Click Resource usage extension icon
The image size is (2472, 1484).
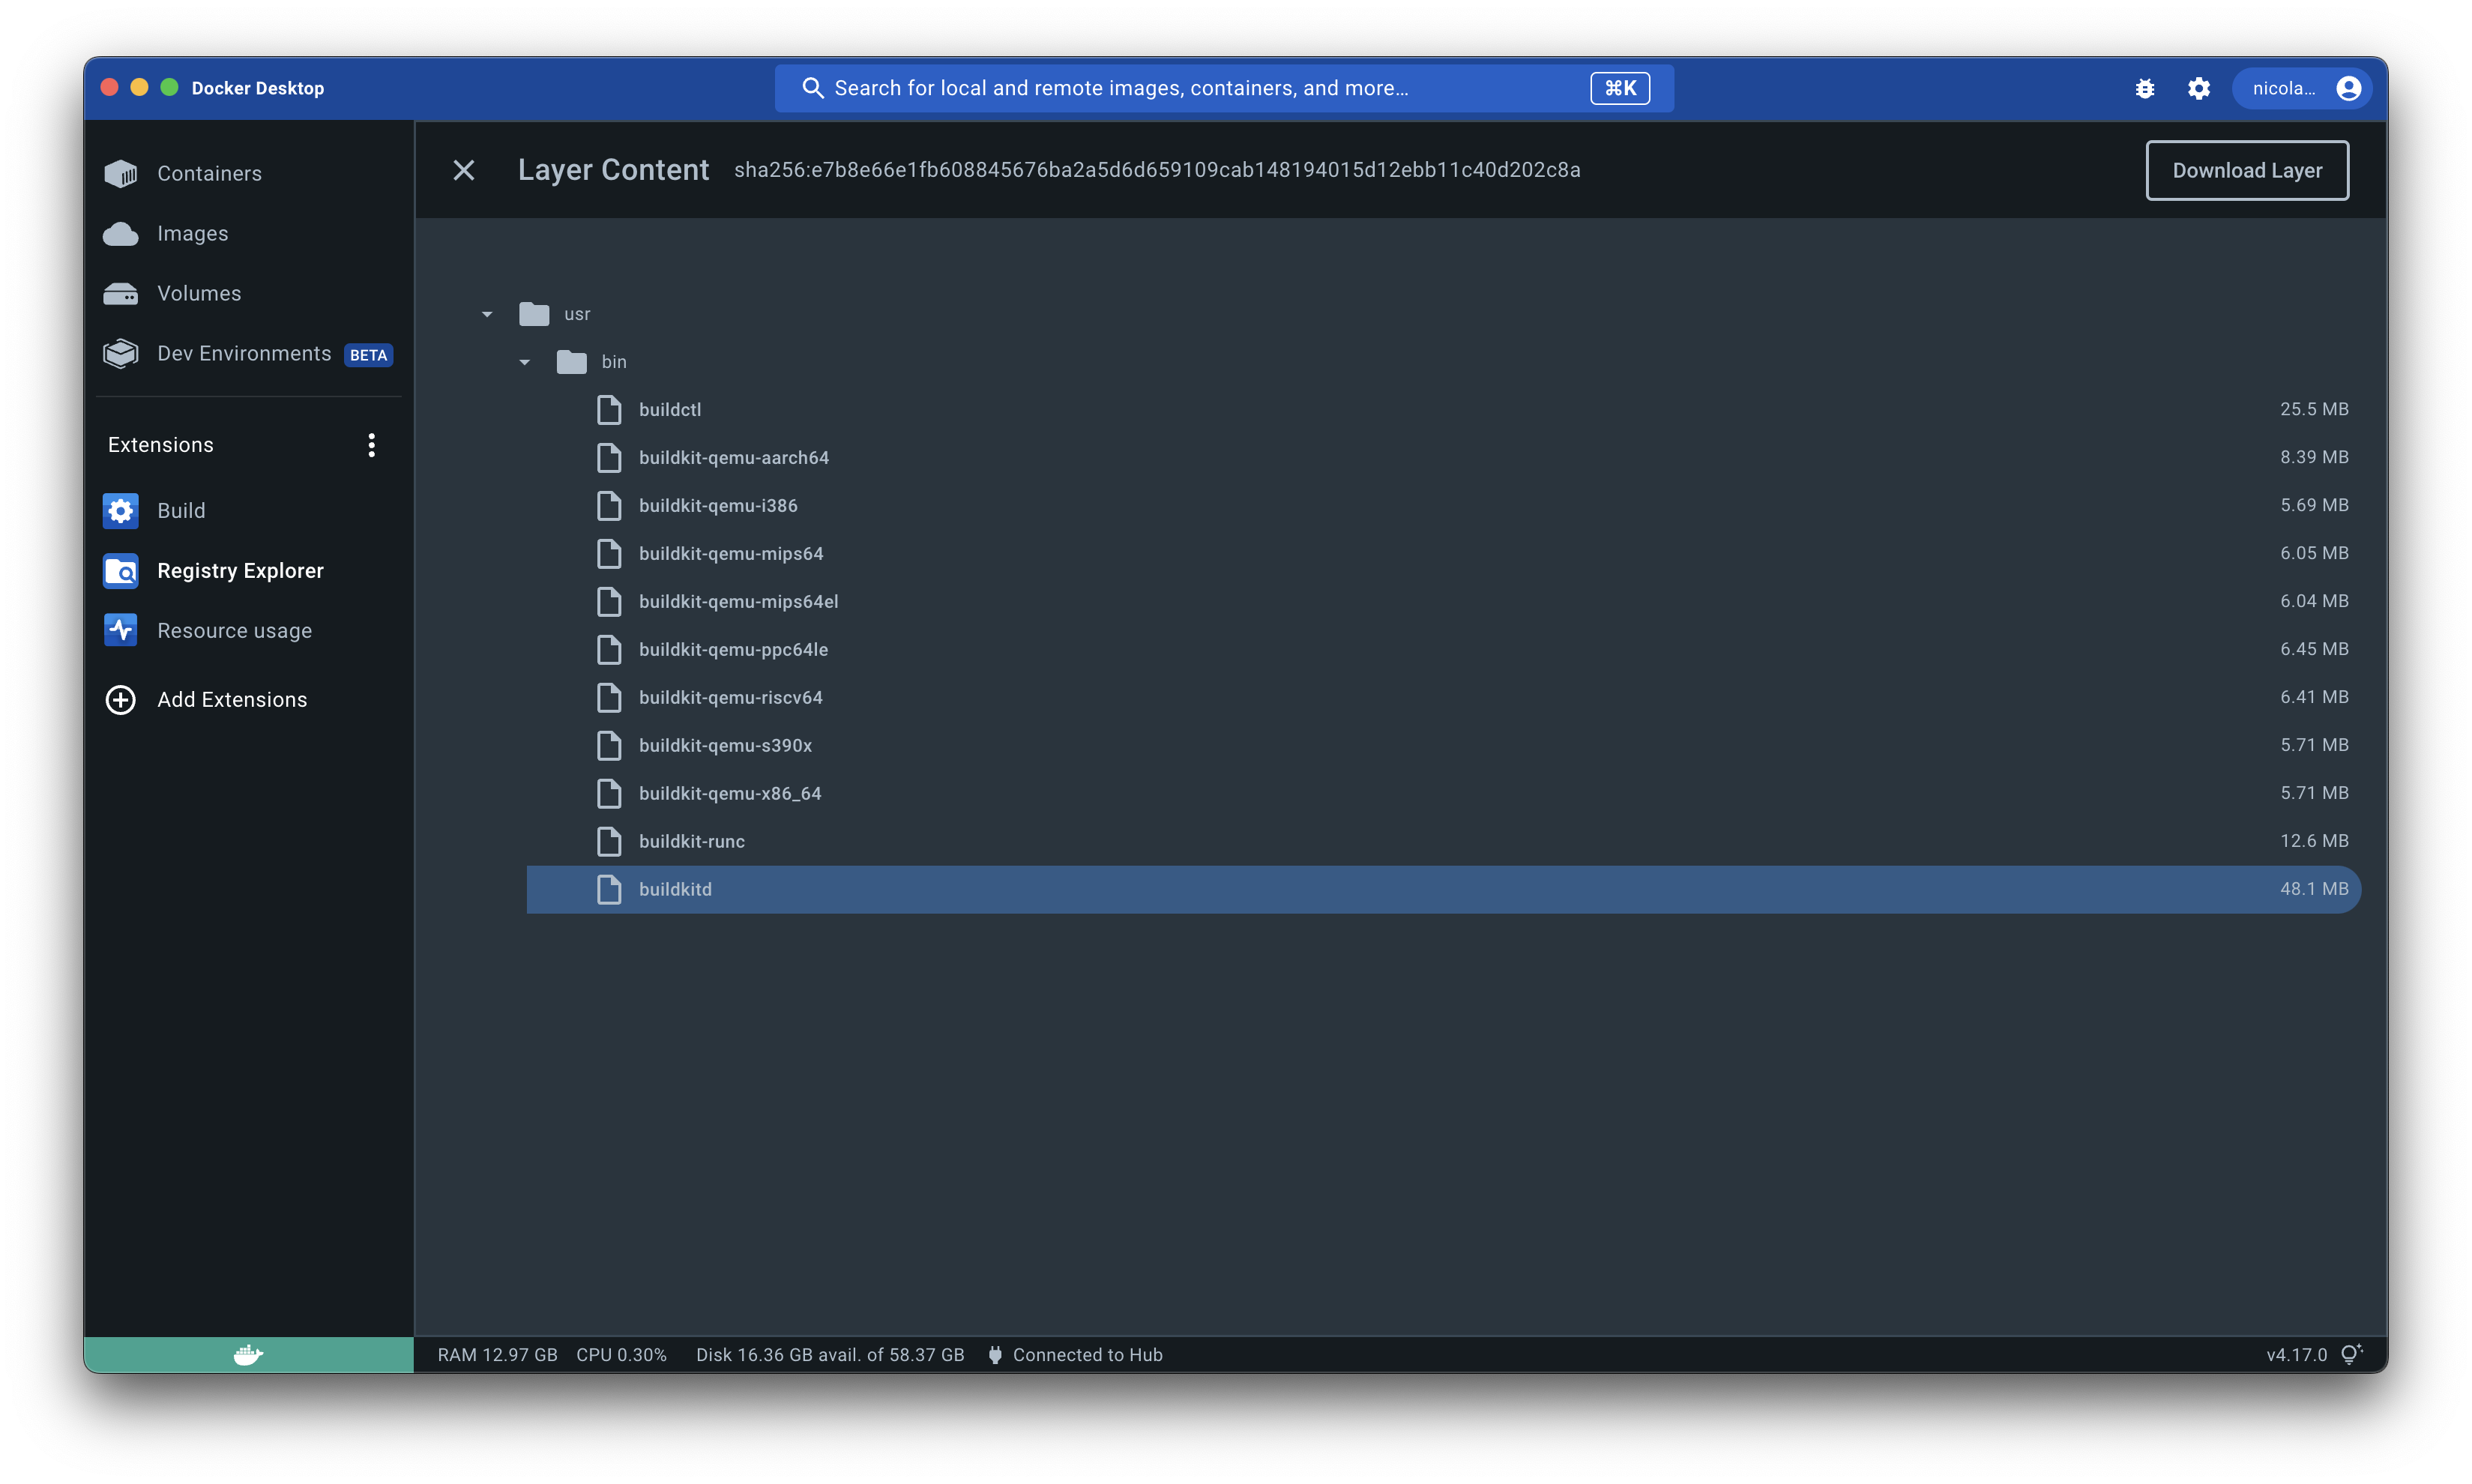[x=121, y=631]
